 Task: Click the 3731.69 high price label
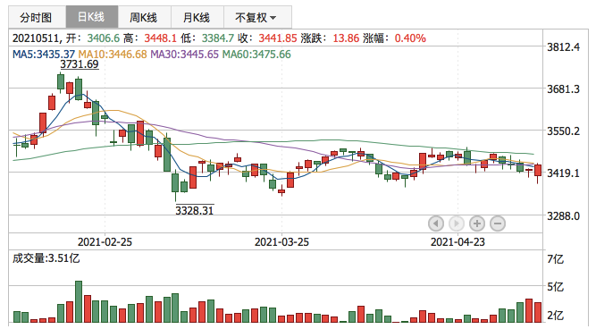coord(80,64)
